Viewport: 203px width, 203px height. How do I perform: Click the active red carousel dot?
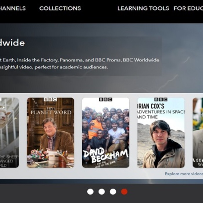click(124, 192)
